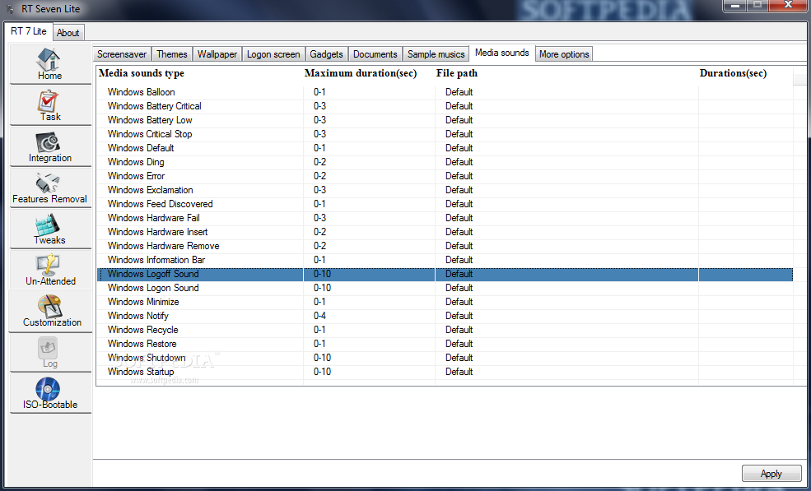Click the File path column header
The width and height of the screenshot is (811, 491).
tap(457, 73)
